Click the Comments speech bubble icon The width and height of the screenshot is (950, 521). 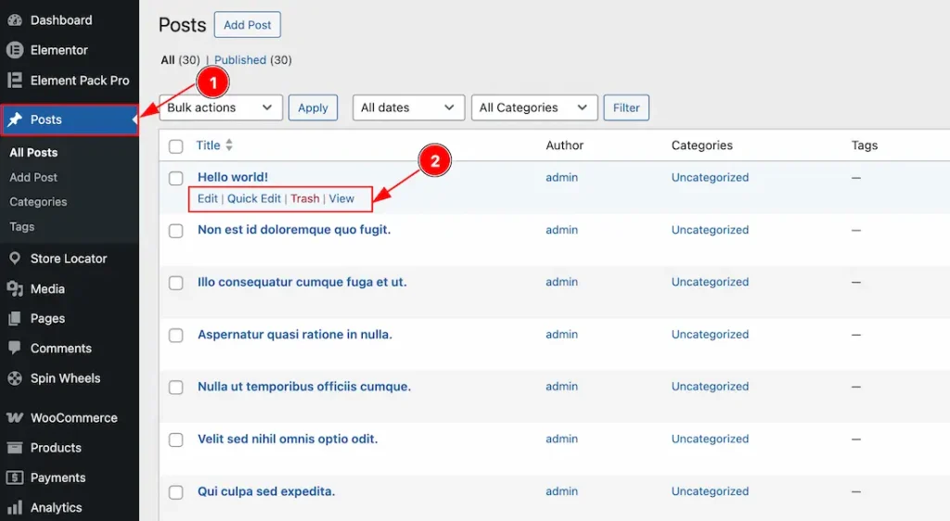coord(15,349)
